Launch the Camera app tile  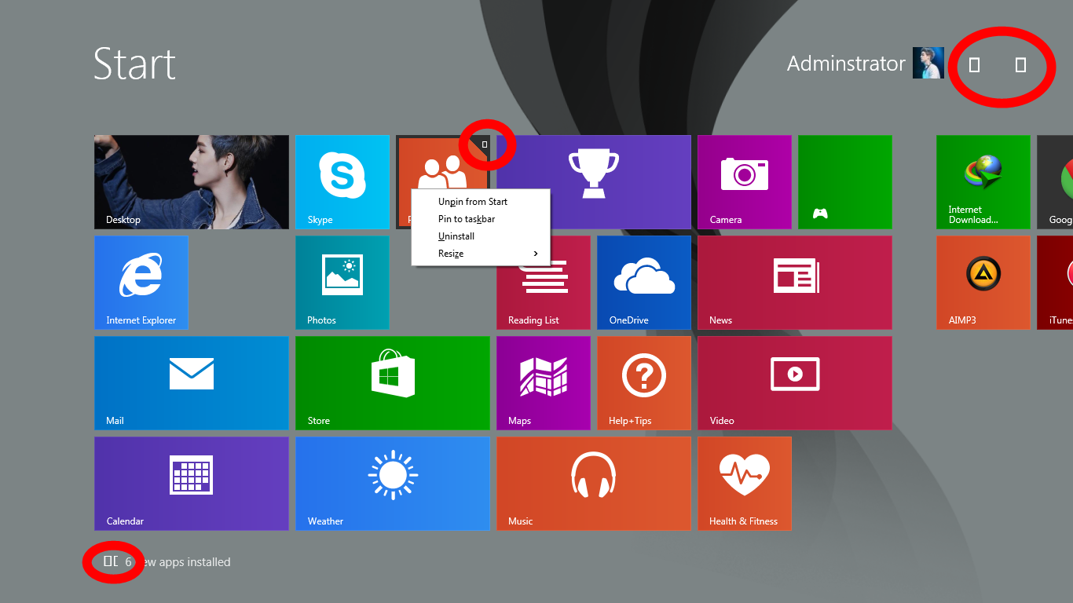pyautogui.click(x=744, y=181)
